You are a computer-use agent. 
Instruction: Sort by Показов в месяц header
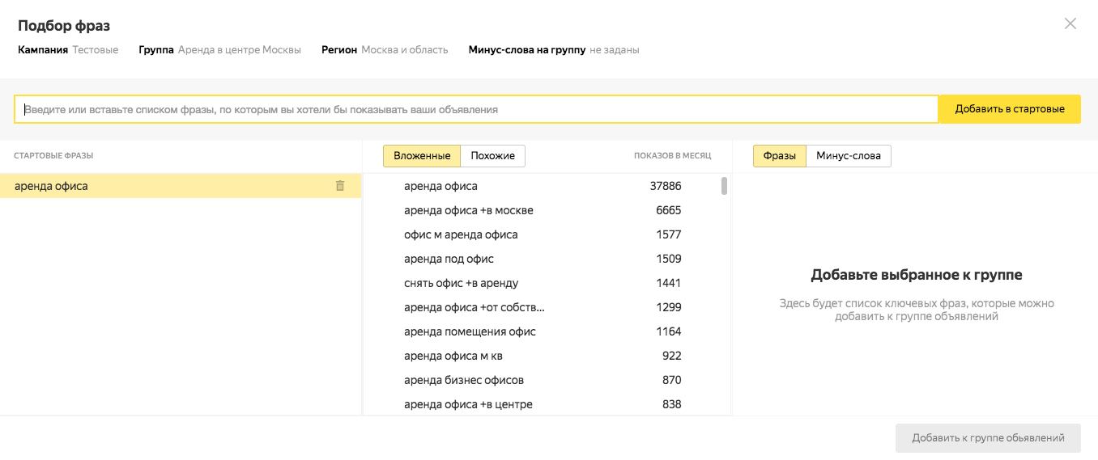point(672,155)
